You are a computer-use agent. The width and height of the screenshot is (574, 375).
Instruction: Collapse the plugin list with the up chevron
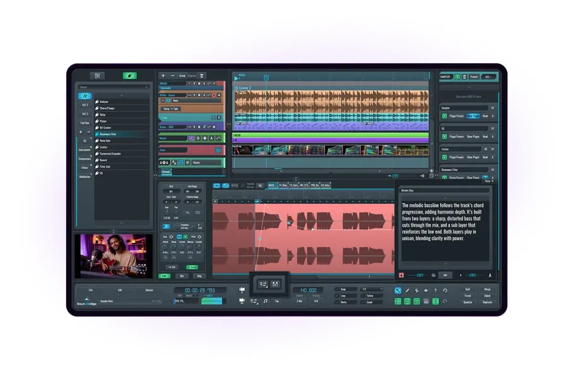[121, 96]
